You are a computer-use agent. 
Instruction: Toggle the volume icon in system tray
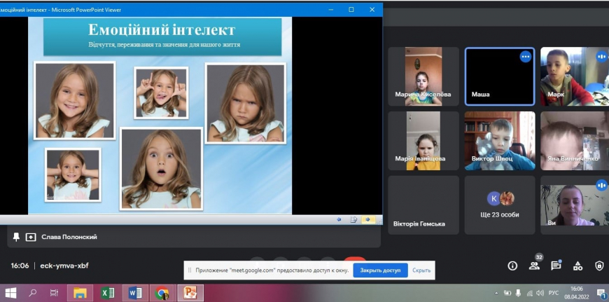(x=541, y=293)
